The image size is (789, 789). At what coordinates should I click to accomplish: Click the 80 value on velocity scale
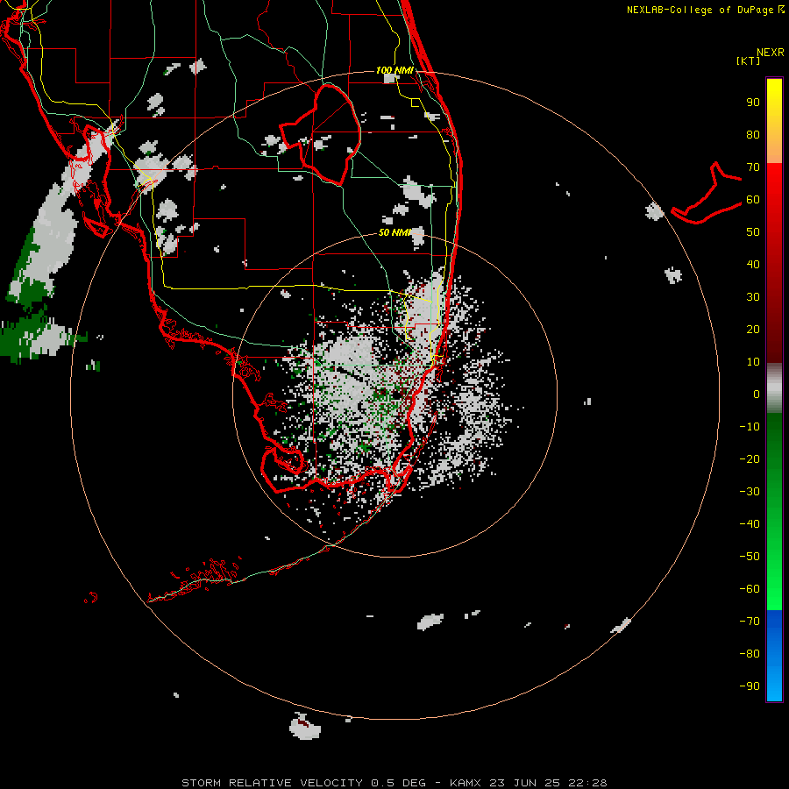pyautogui.click(x=753, y=134)
